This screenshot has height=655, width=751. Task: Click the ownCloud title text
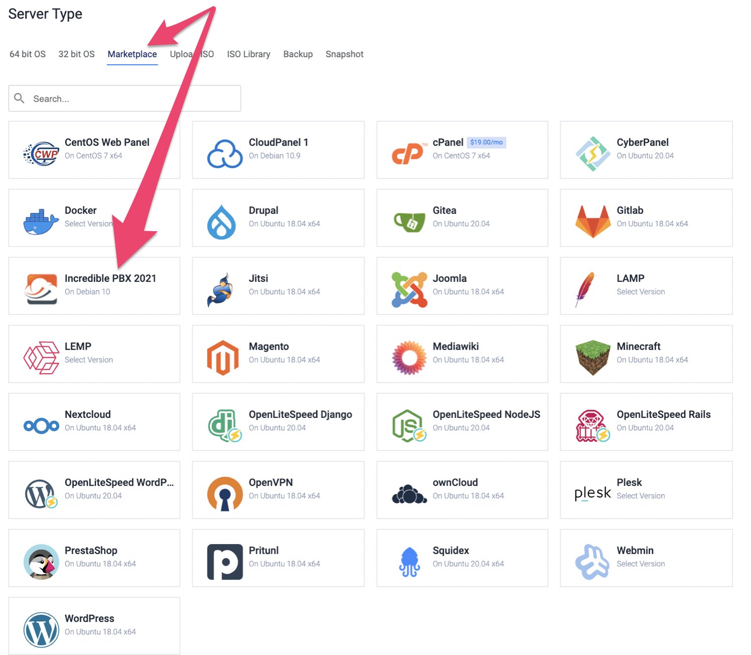coord(455,482)
